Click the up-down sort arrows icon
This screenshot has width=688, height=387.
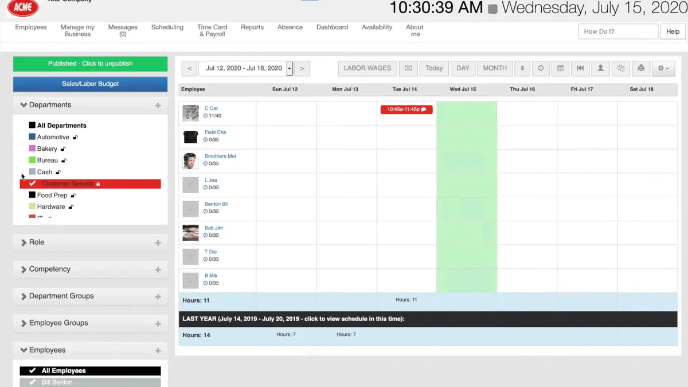pos(522,68)
